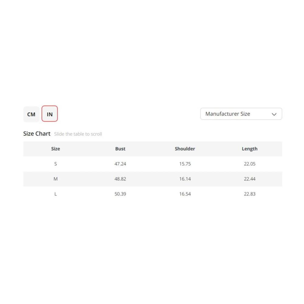
Task: Select the M size row label
Action: [x=55, y=179]
